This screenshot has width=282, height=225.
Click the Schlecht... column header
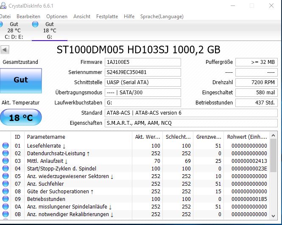[x=178, y=137]
